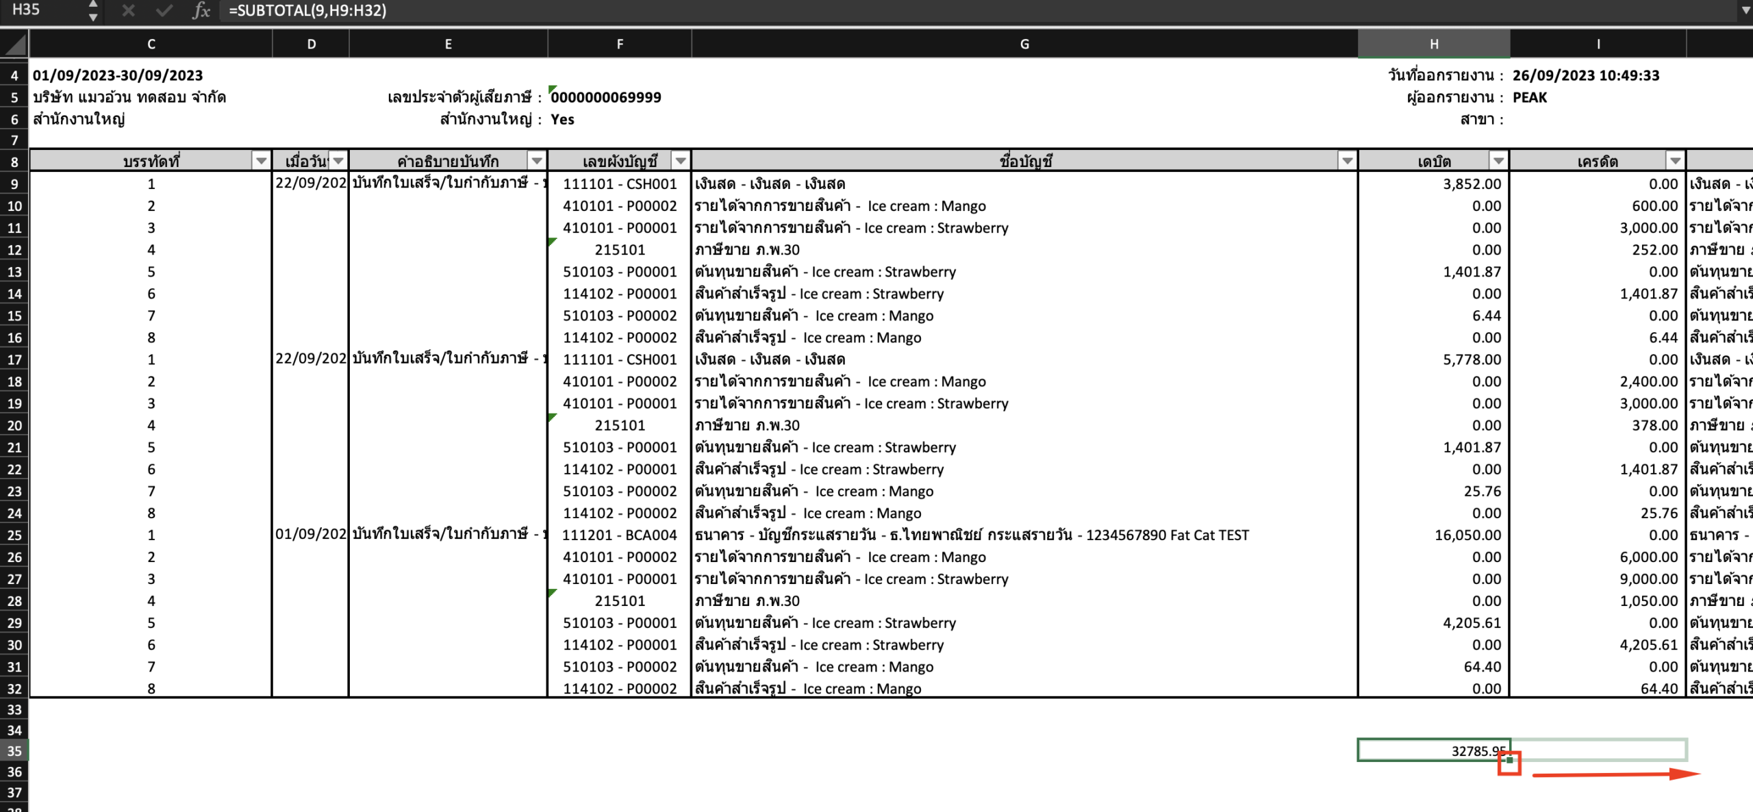Open the Name Box stepper arrows
Viewport: 1753px width, 812px height.
pos(93,10)
